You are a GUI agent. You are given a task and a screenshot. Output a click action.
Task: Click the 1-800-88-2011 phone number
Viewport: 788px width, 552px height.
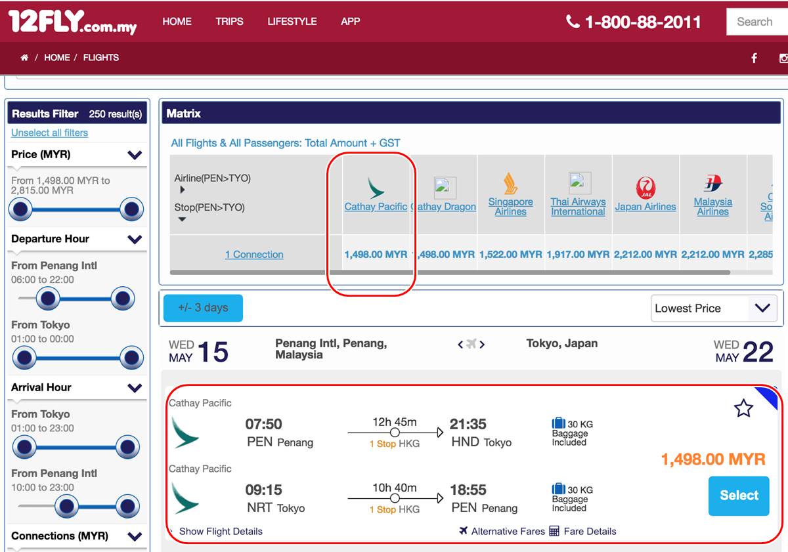(x=643, y=22)
